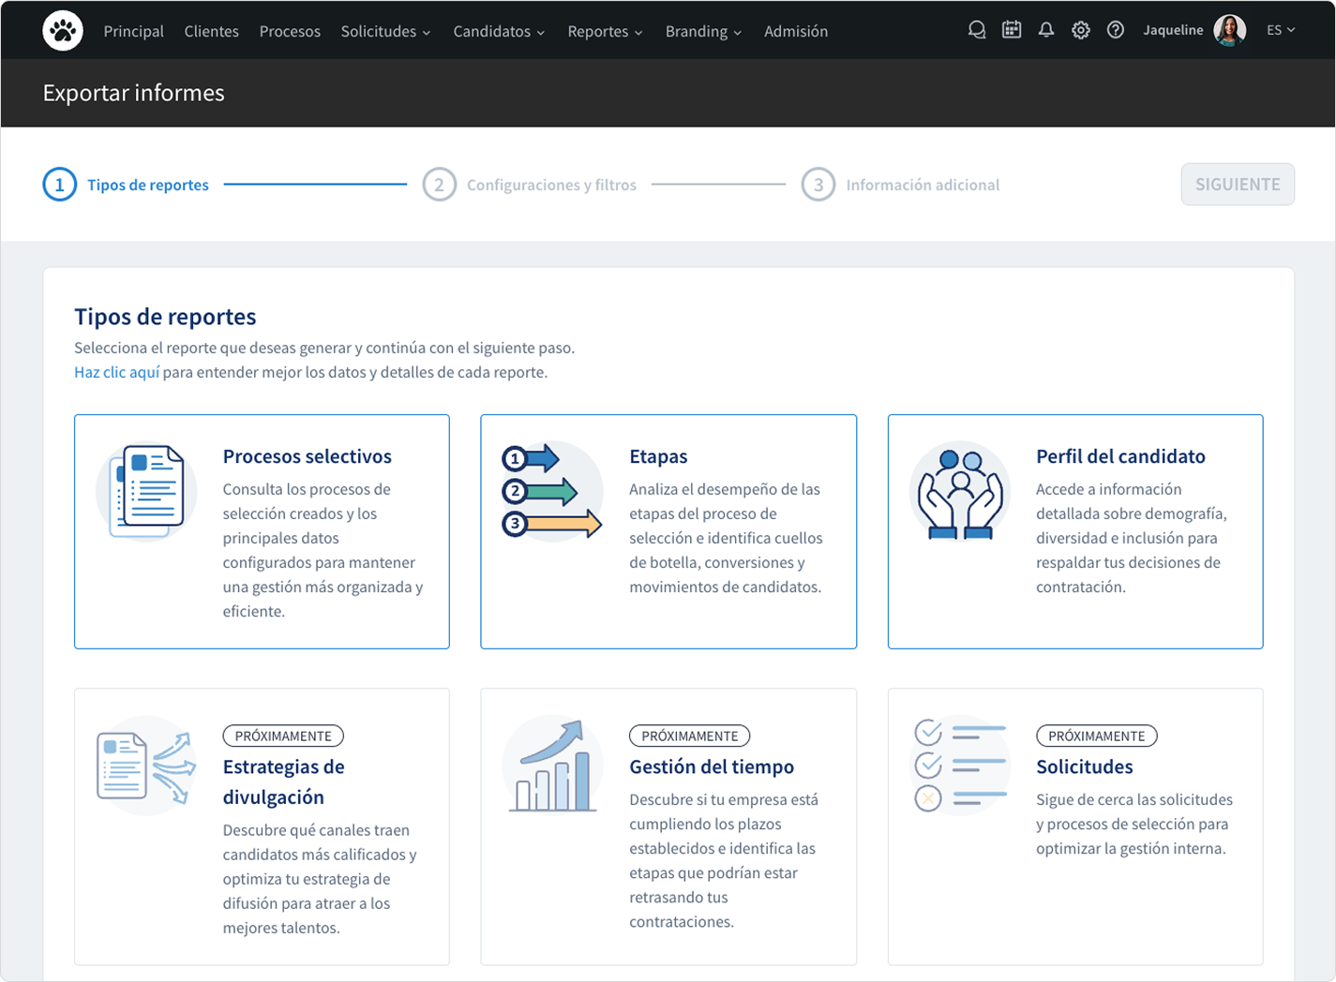Expand the Candidatos dropdown menu
This screenshot has height=982, width=1336.
498,31
